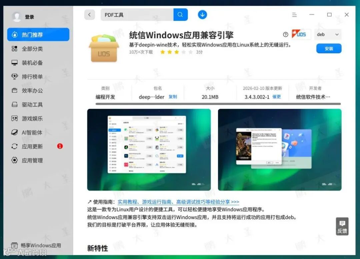Open 畅享Windows应用 at sidebar bottom
The width and height of the screenshot is (360, 259).
pyautogui.click(x=36, y=245)
